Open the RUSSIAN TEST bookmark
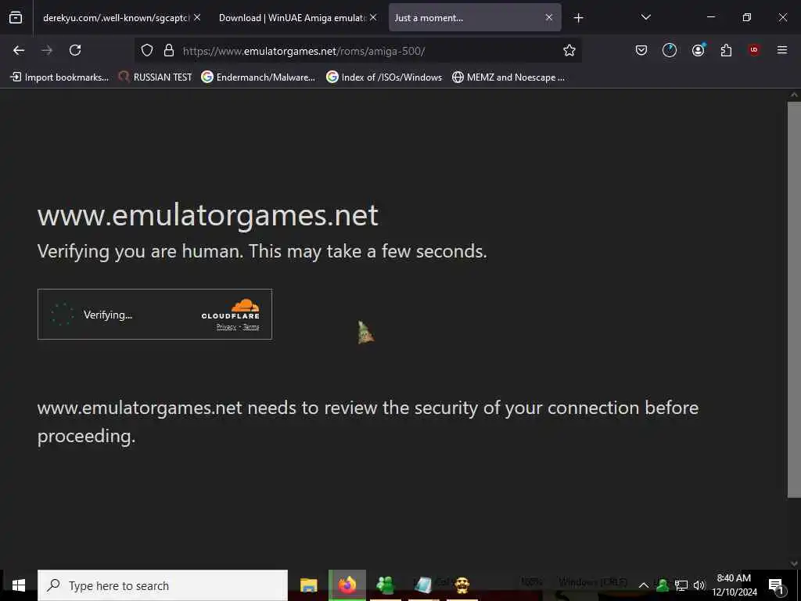 click(156, 77)
